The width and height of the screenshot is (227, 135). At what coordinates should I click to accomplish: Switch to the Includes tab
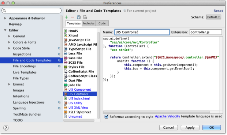(x=89, y=23)
